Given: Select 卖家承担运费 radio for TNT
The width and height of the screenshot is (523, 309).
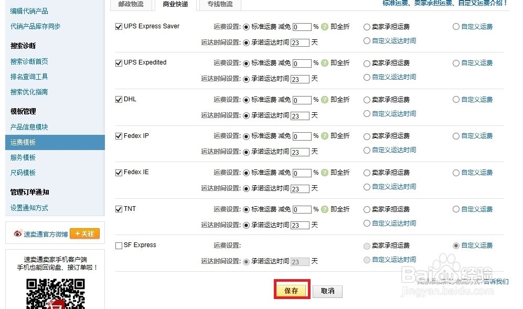Looking at the screenshot, I should [367, 209].
